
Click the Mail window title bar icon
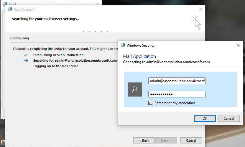5,4
